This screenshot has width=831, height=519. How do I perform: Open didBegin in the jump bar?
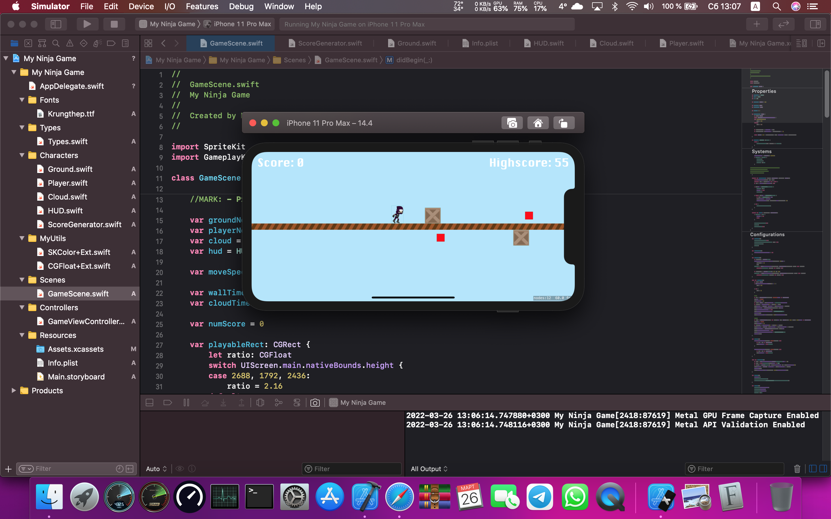[x=414, y=60]
